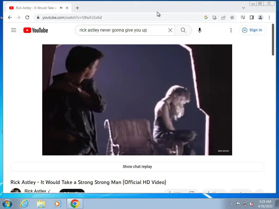Select the YouTube URL in the address bar

(72, 17)
